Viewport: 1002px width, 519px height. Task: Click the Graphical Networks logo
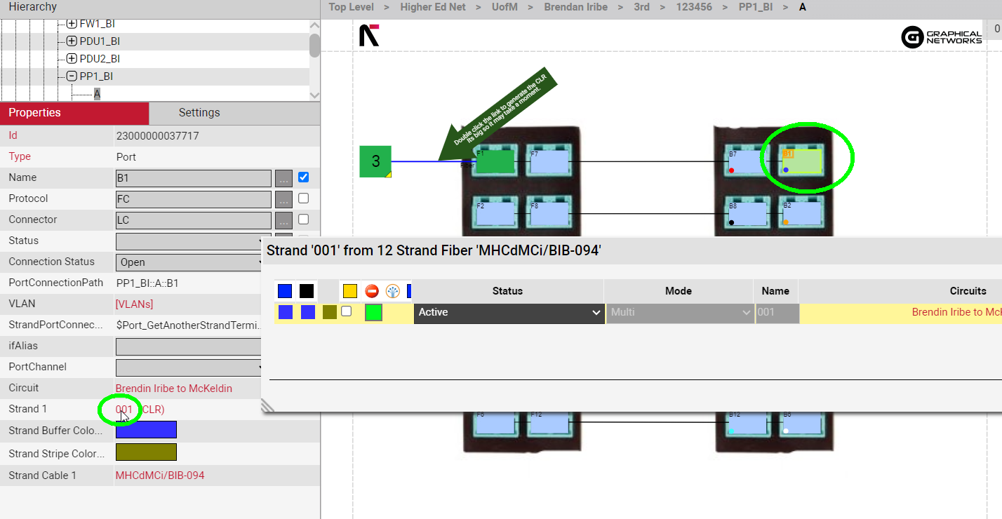pyautogui.click(x=942, y=37)
